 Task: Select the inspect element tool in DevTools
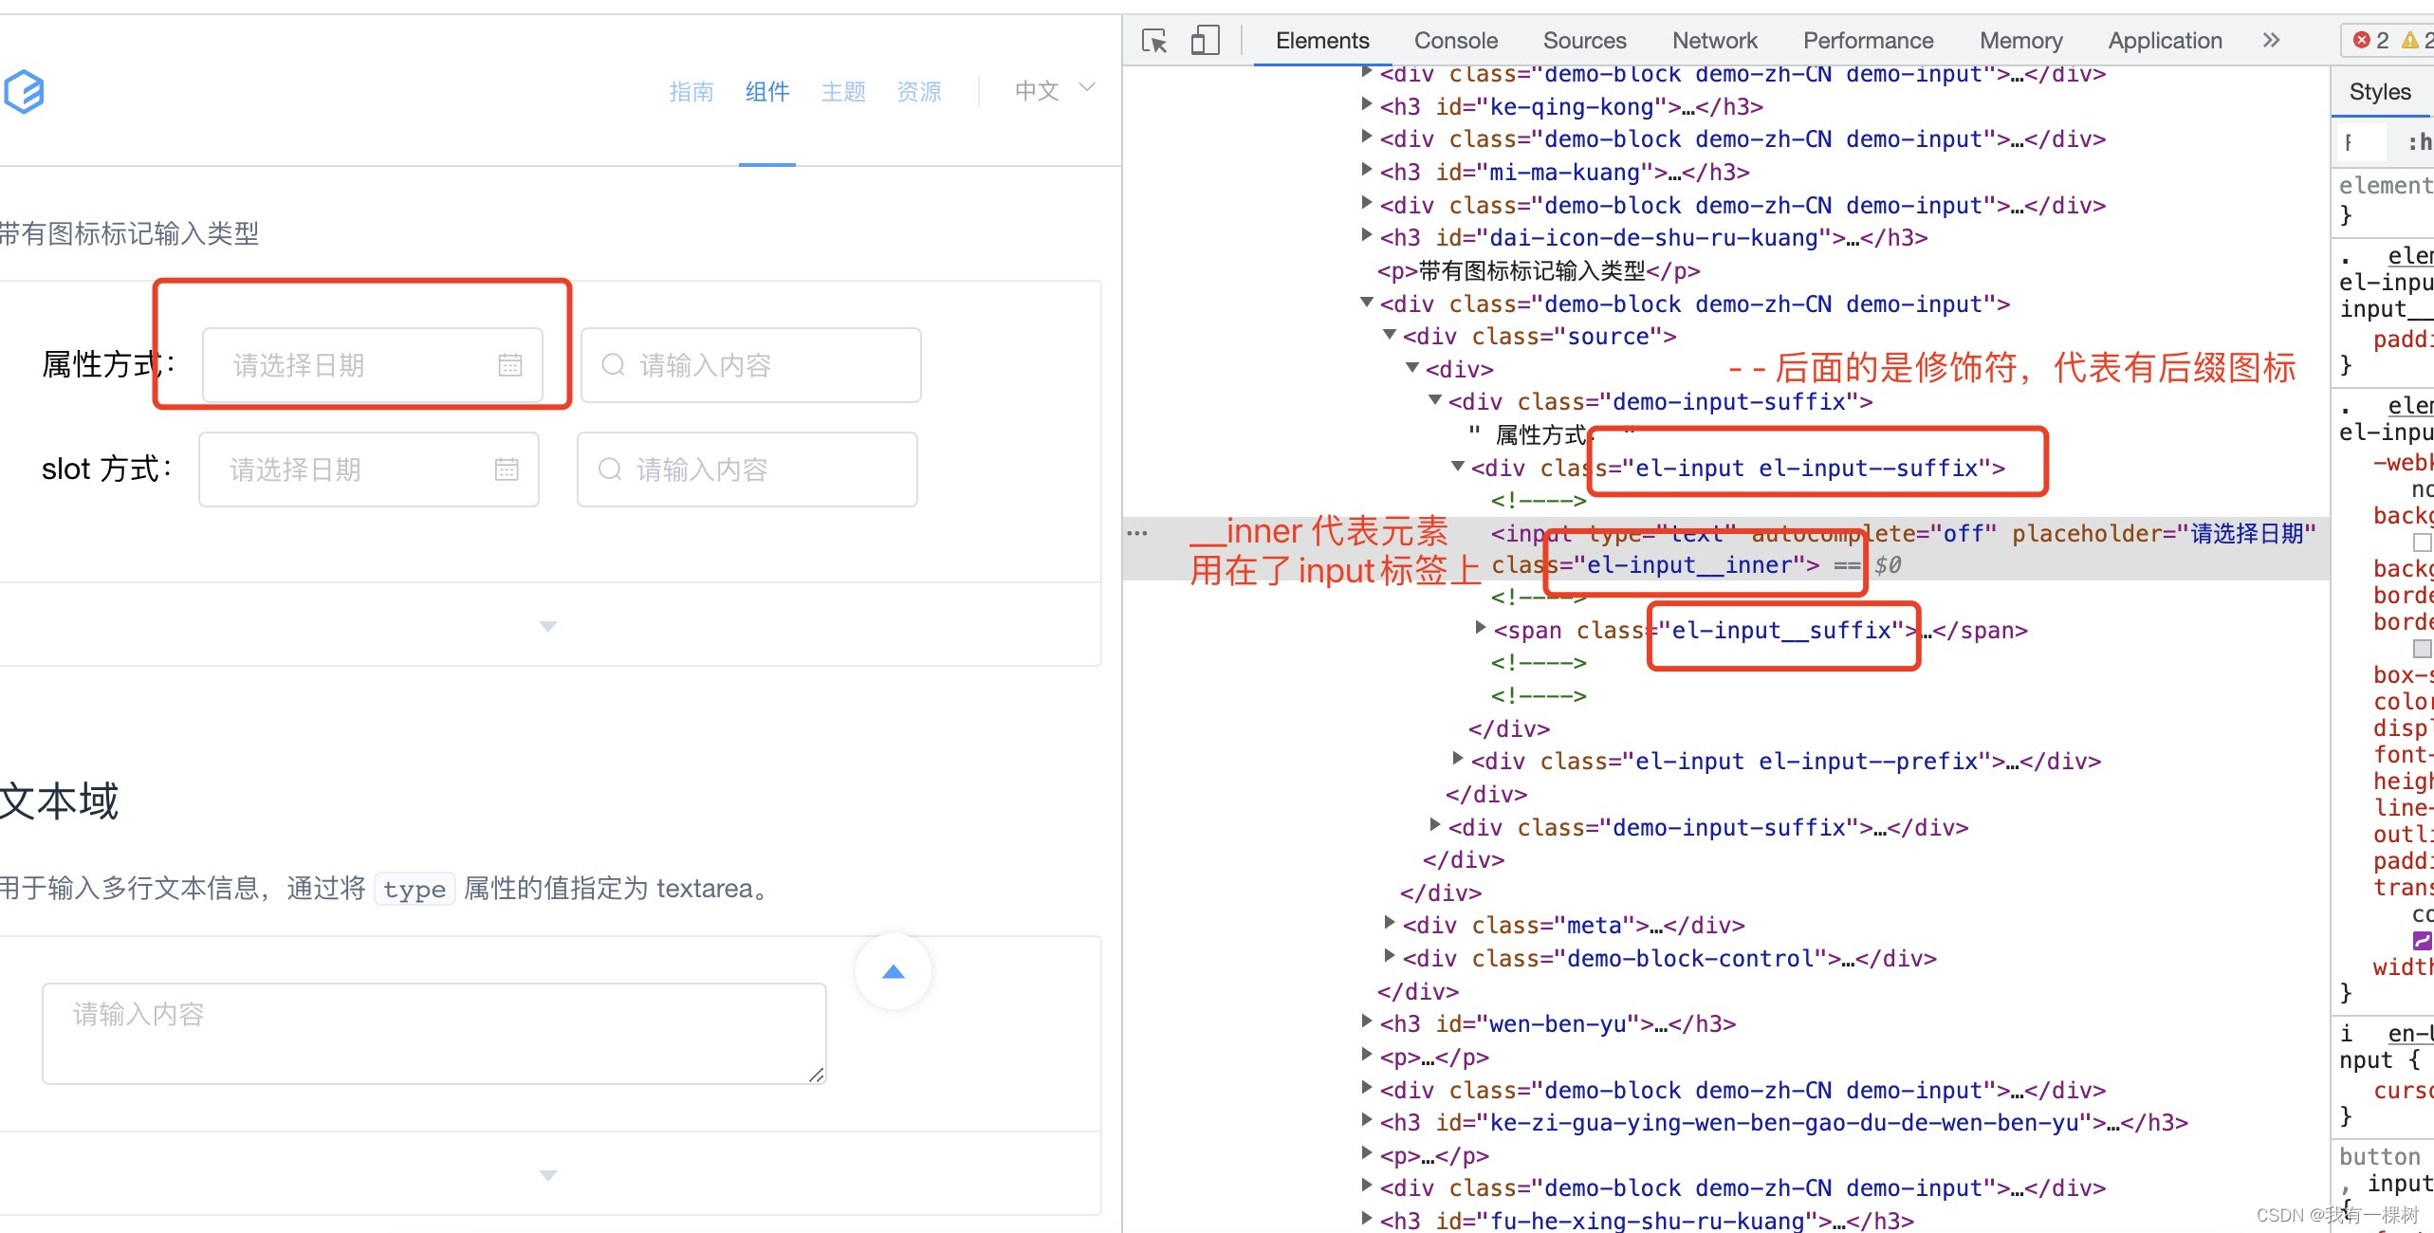1153,40
